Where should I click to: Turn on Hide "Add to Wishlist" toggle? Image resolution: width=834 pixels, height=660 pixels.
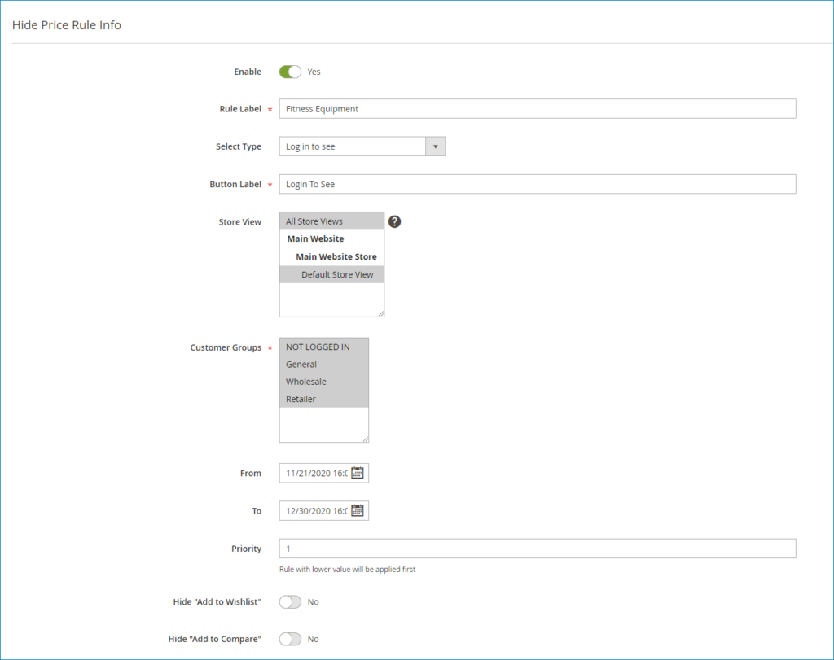tap(291, 601)
